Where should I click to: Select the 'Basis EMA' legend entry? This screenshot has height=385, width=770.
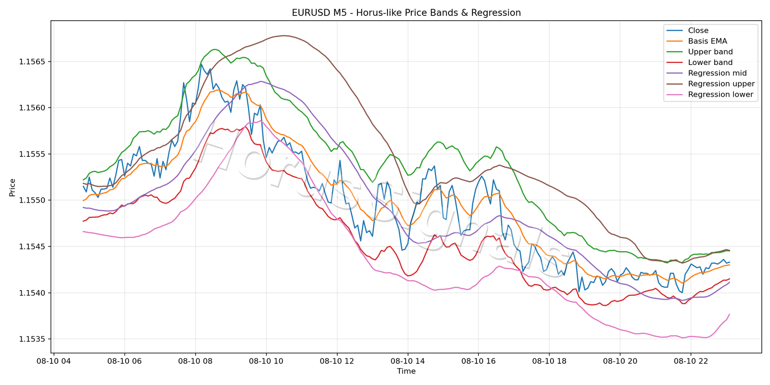coord(707,41)
